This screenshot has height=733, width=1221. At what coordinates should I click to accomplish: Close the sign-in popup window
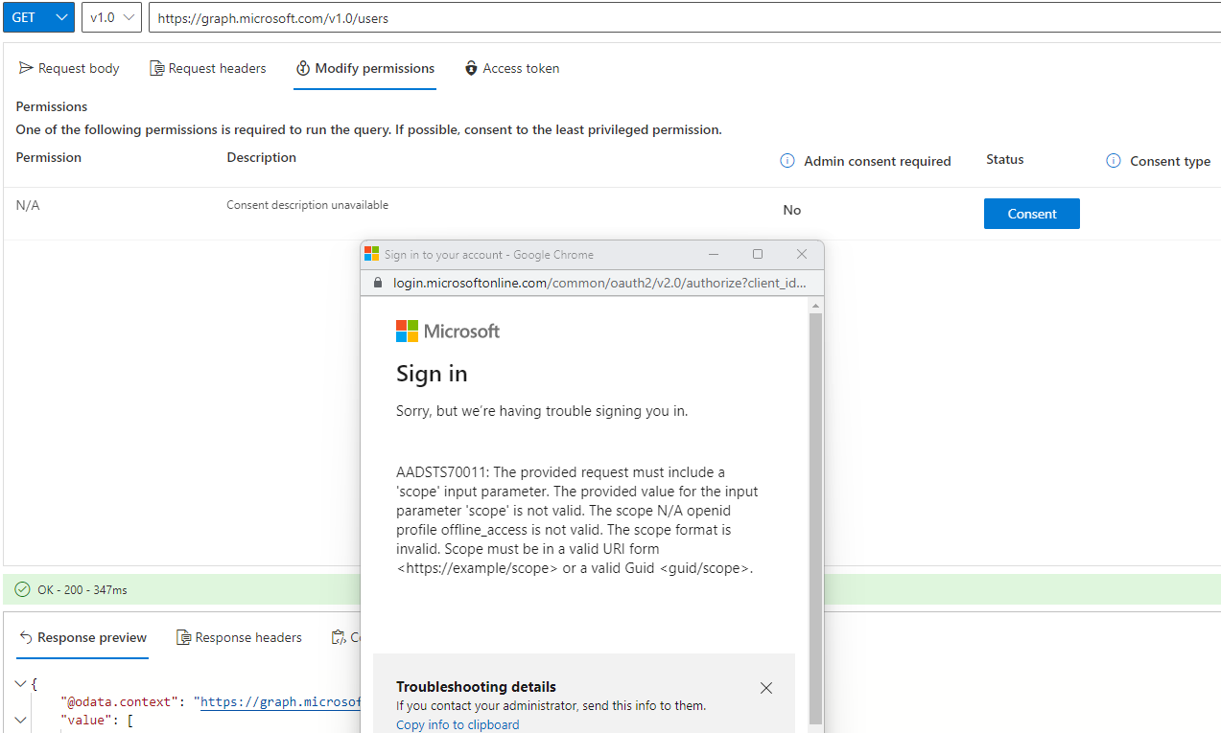coord(802,254)
